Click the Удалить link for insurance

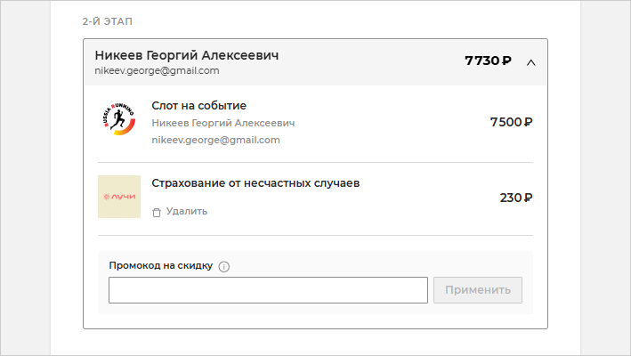coord(186,211)
